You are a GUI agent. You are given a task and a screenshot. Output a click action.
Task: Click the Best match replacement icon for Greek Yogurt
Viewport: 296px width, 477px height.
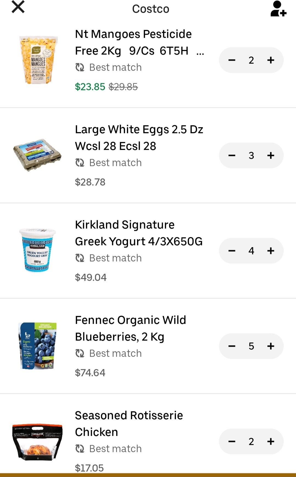[80, 258]
